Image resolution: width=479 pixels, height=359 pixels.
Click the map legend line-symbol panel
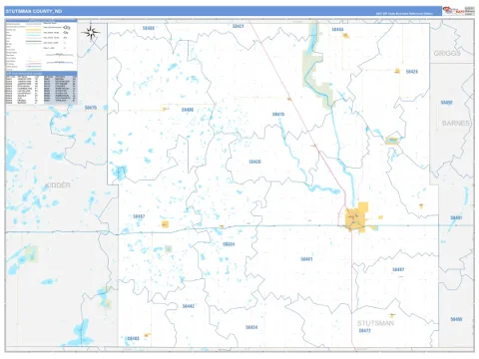tap(41, 44)
